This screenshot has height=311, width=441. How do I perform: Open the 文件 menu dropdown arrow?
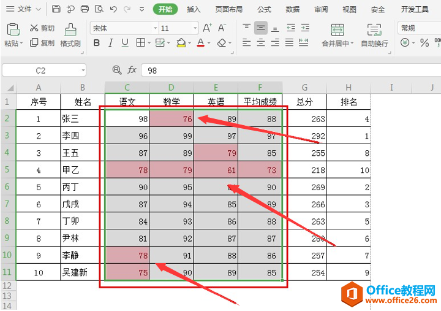pyautogui.click(x=39, y=9)
